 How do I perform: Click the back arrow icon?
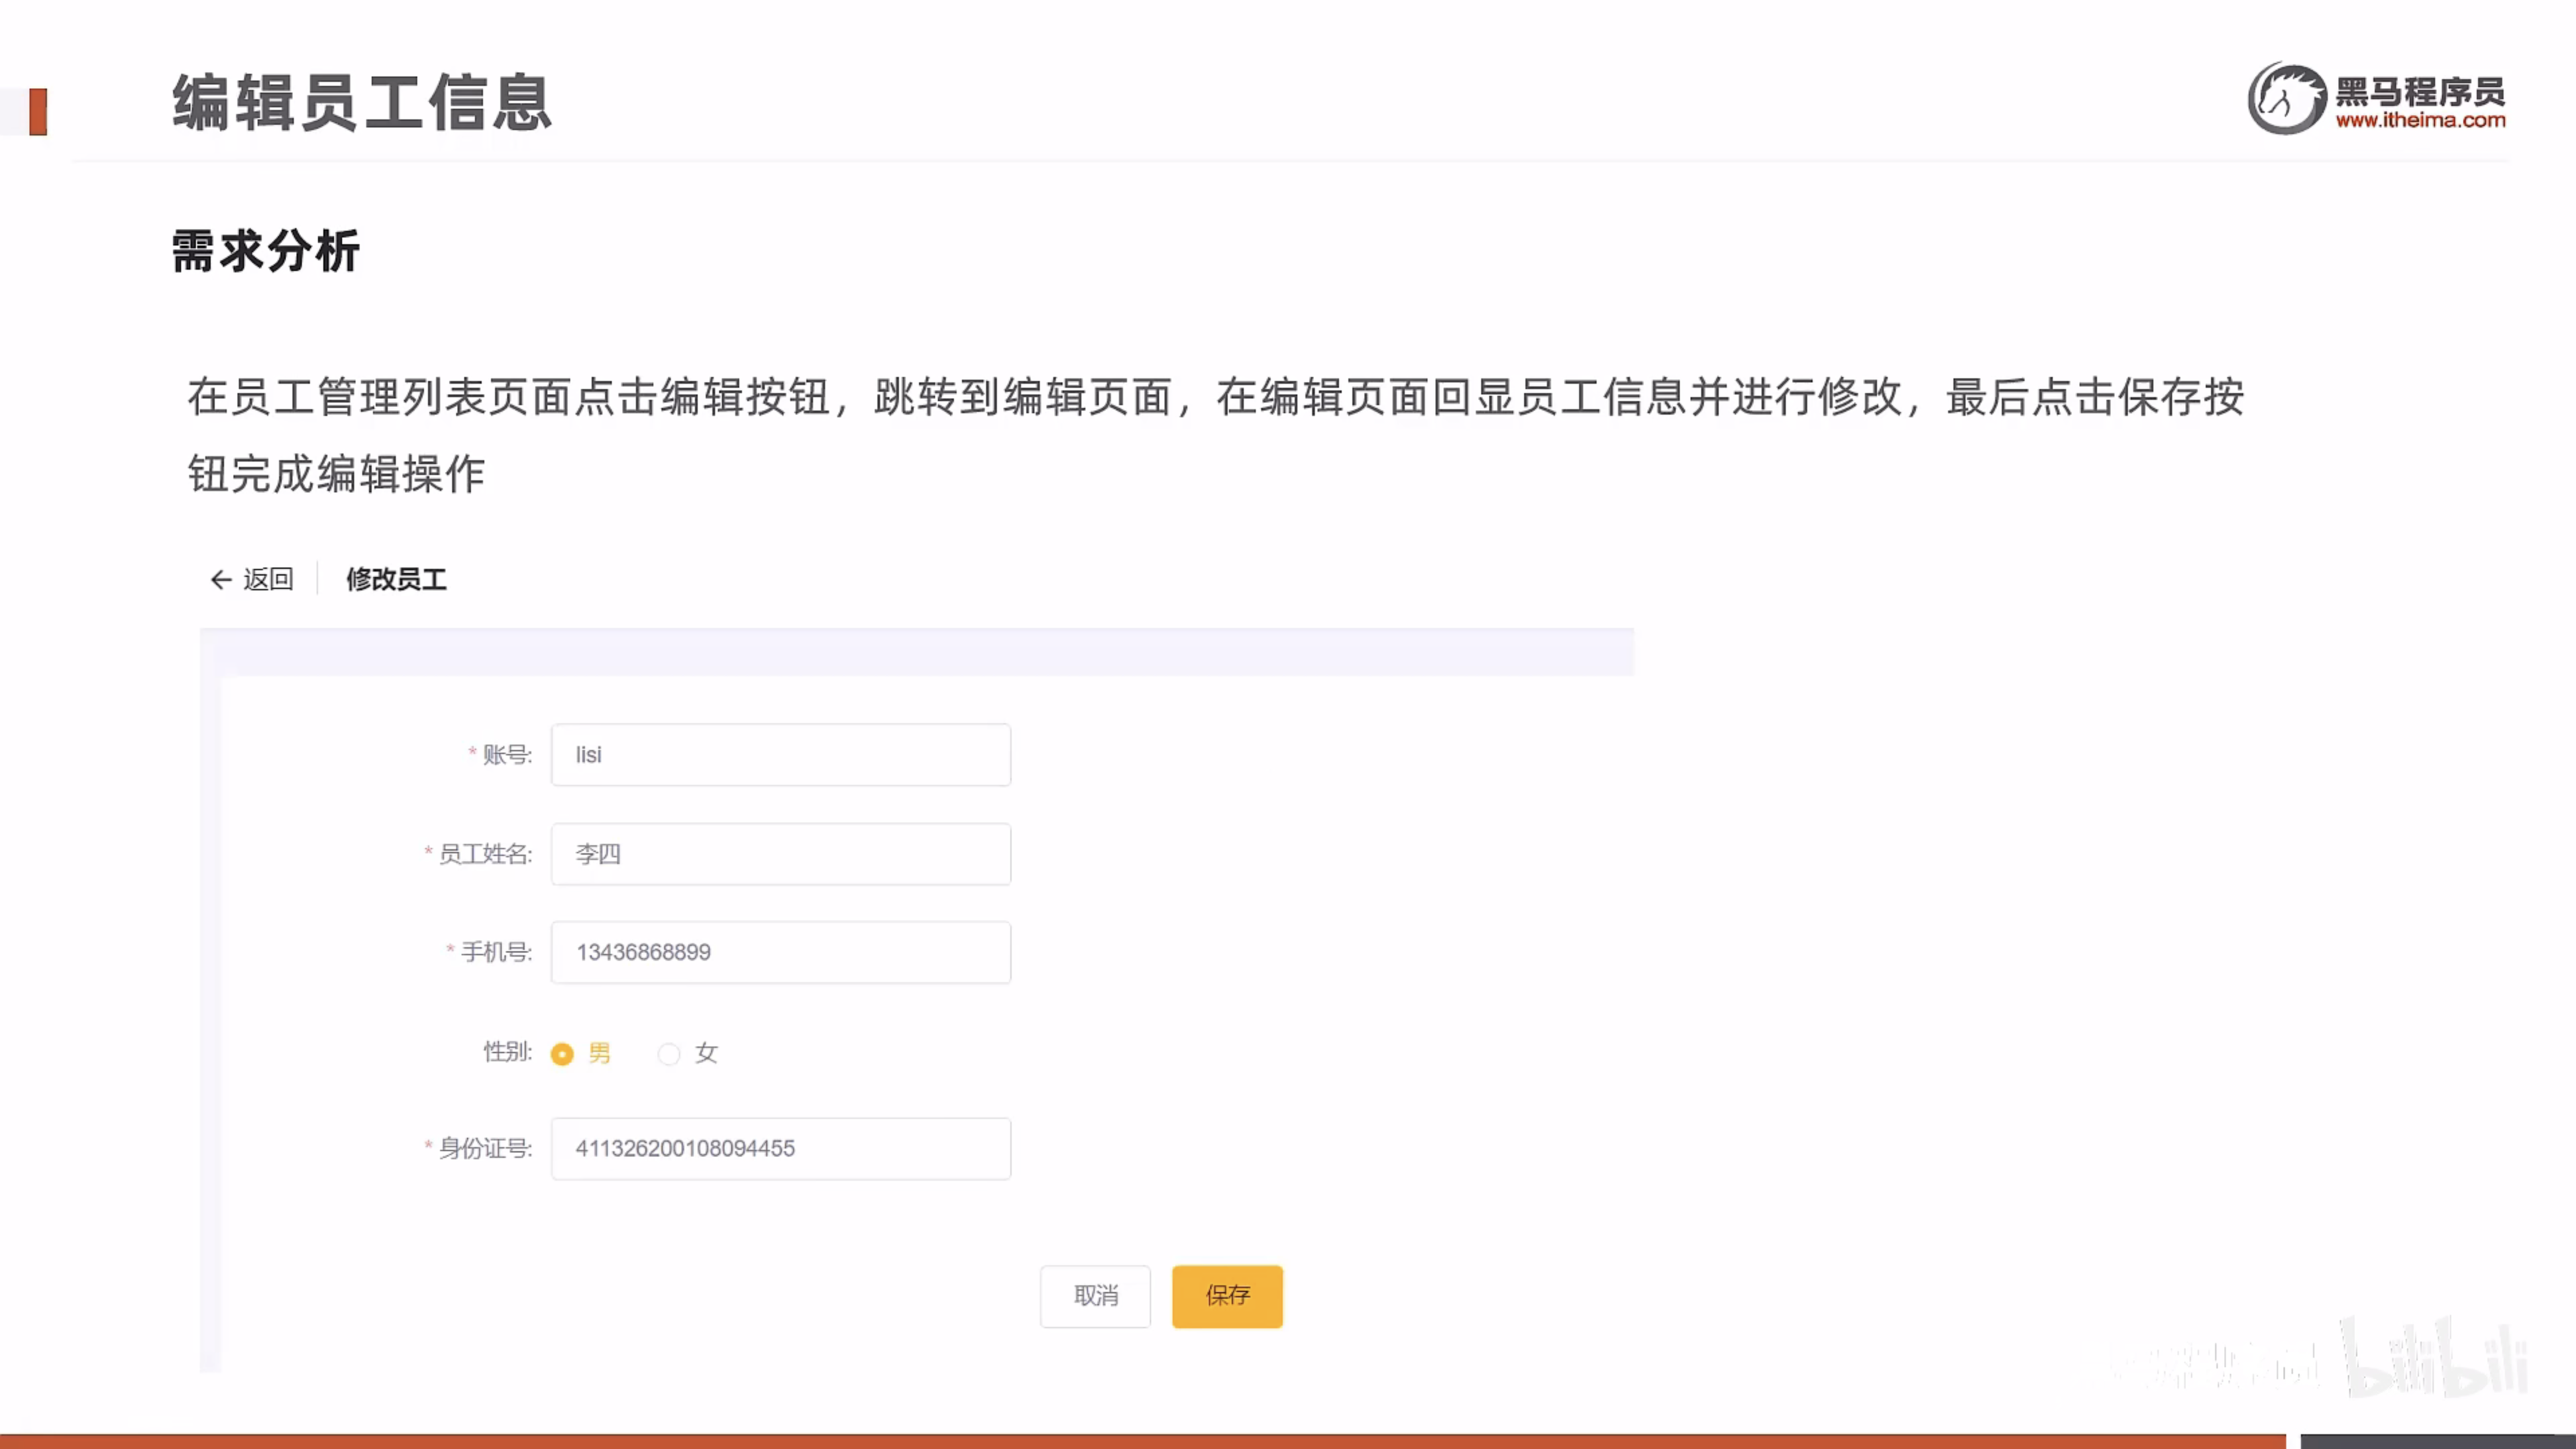(x=221, y=579)
